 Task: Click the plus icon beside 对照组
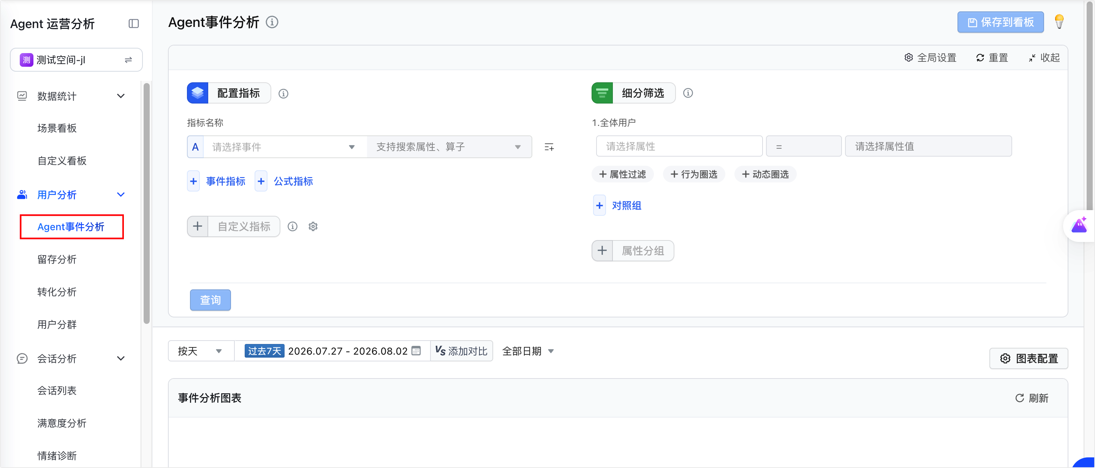(599, 206)
